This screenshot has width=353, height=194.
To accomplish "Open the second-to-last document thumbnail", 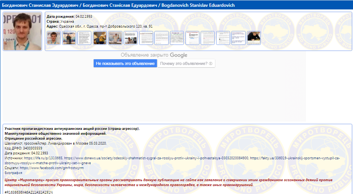I will click(x=238, y=38).
